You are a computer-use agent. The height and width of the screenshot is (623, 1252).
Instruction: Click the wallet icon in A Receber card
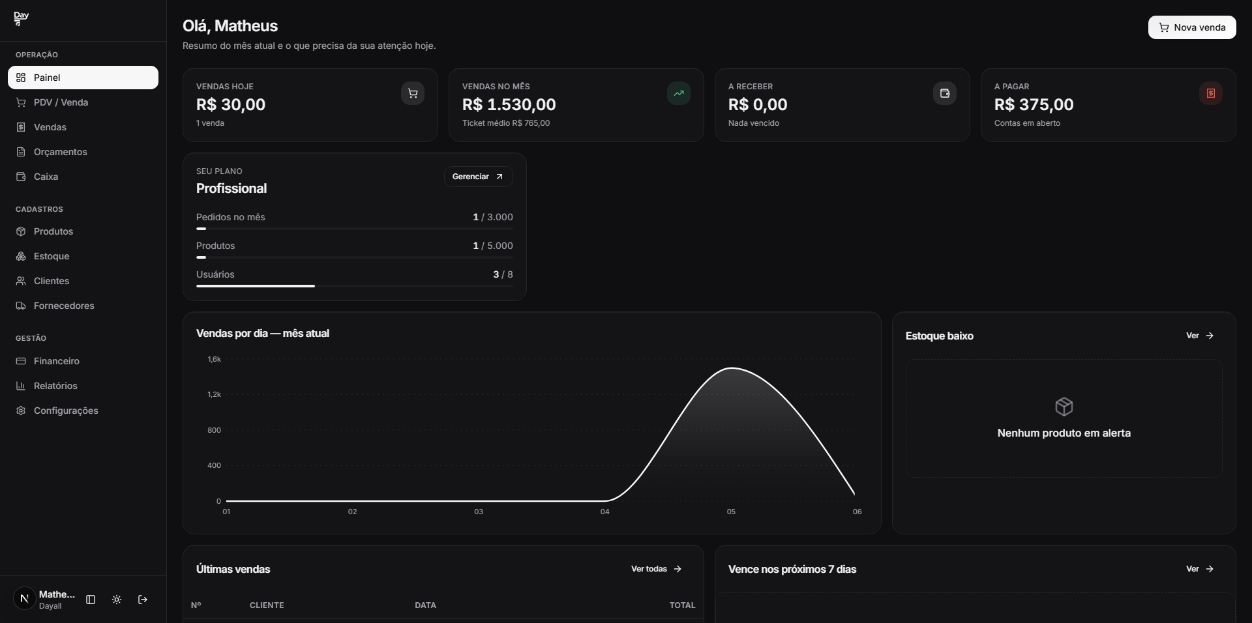click(x=945, y=93)
